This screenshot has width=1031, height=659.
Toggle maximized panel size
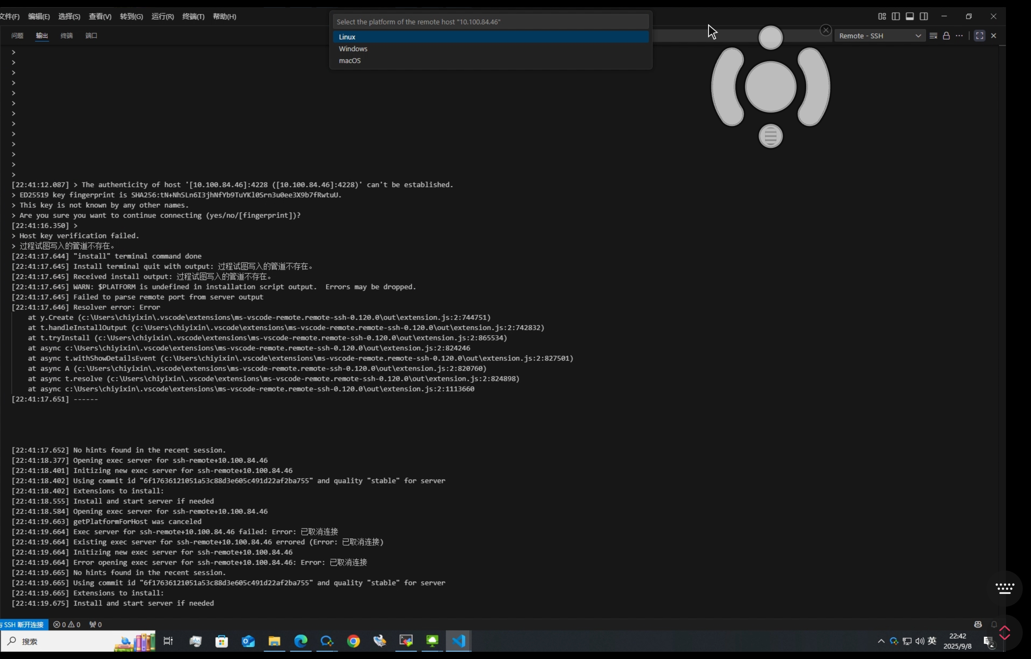coord(979,35)
